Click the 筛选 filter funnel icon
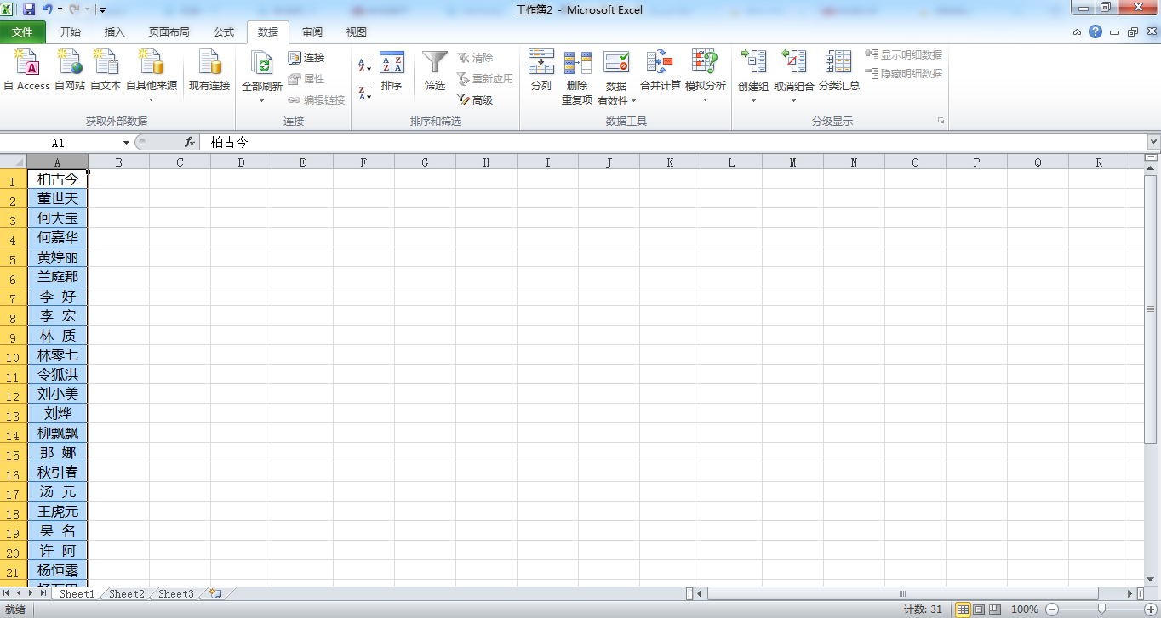The width and height of the screenshot is (1161, 618). (x=434, y=72)
